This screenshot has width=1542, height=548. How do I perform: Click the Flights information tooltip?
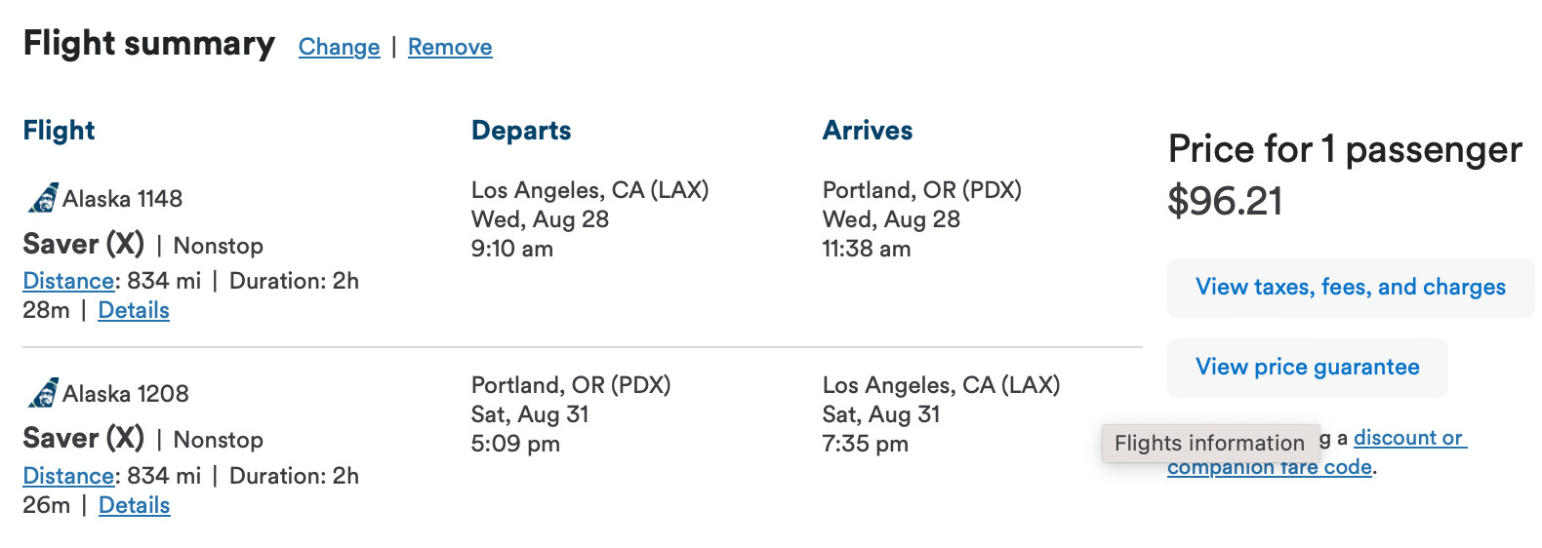1209,444
